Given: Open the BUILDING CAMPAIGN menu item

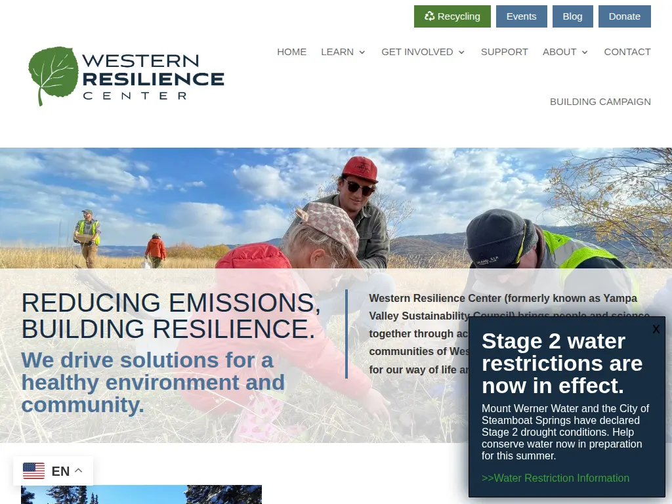Looking at the screenshot, I should coord(600,102).
